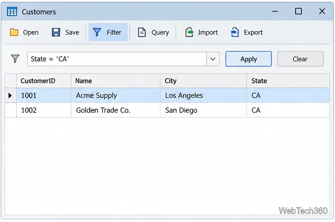The height and width of the screenshot is (222, 335).
Task: Minimize the Customers window
Action: [x=275, y=11]
